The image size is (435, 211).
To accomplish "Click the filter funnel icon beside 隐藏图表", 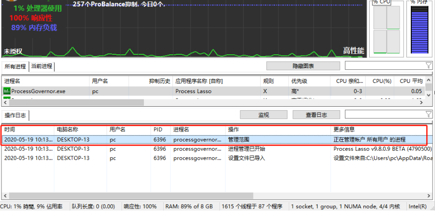I will tap(429, 65).
